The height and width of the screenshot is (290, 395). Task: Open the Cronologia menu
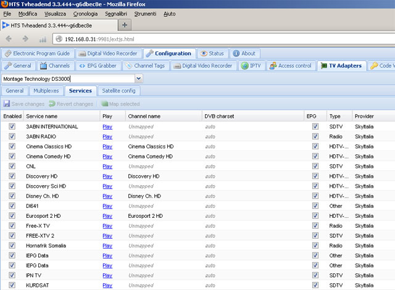pyautogui.click(x=85, y=14)
